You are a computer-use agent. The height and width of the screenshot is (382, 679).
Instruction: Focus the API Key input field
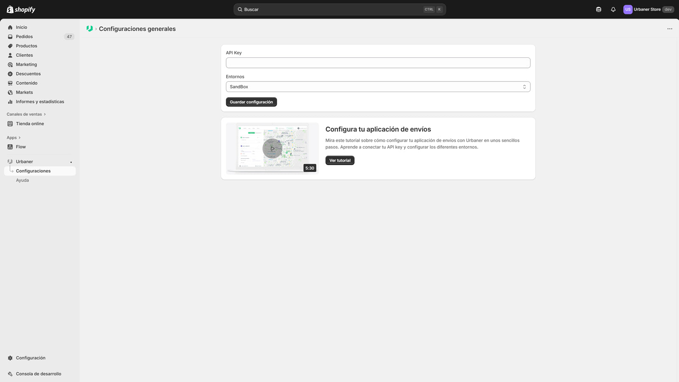pyautogui.click(x=378, y=63)
